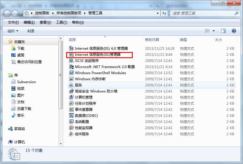Click the 事件查看器 icon
243x164 pixels.
(x=71, y=110)
